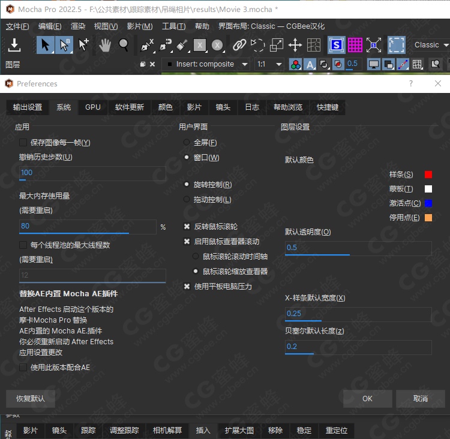Check 使用此版本配合AE option
This screenshot has height=439, width=450.
[x=23, y=367]
